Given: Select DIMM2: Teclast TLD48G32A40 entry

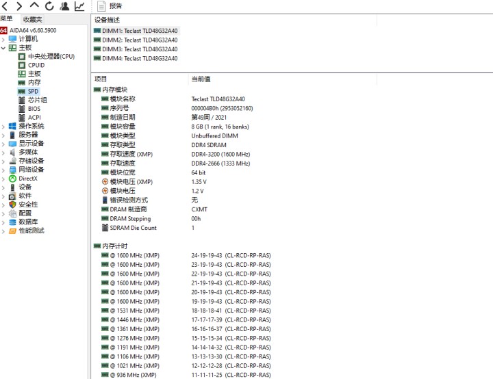Looking at the screenshot, I should [x=136, y=40].
